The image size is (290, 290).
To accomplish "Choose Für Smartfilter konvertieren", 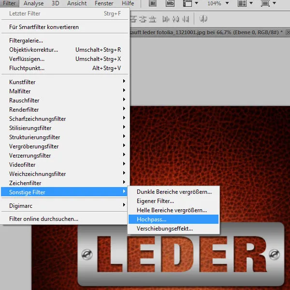I will point(43,27).
